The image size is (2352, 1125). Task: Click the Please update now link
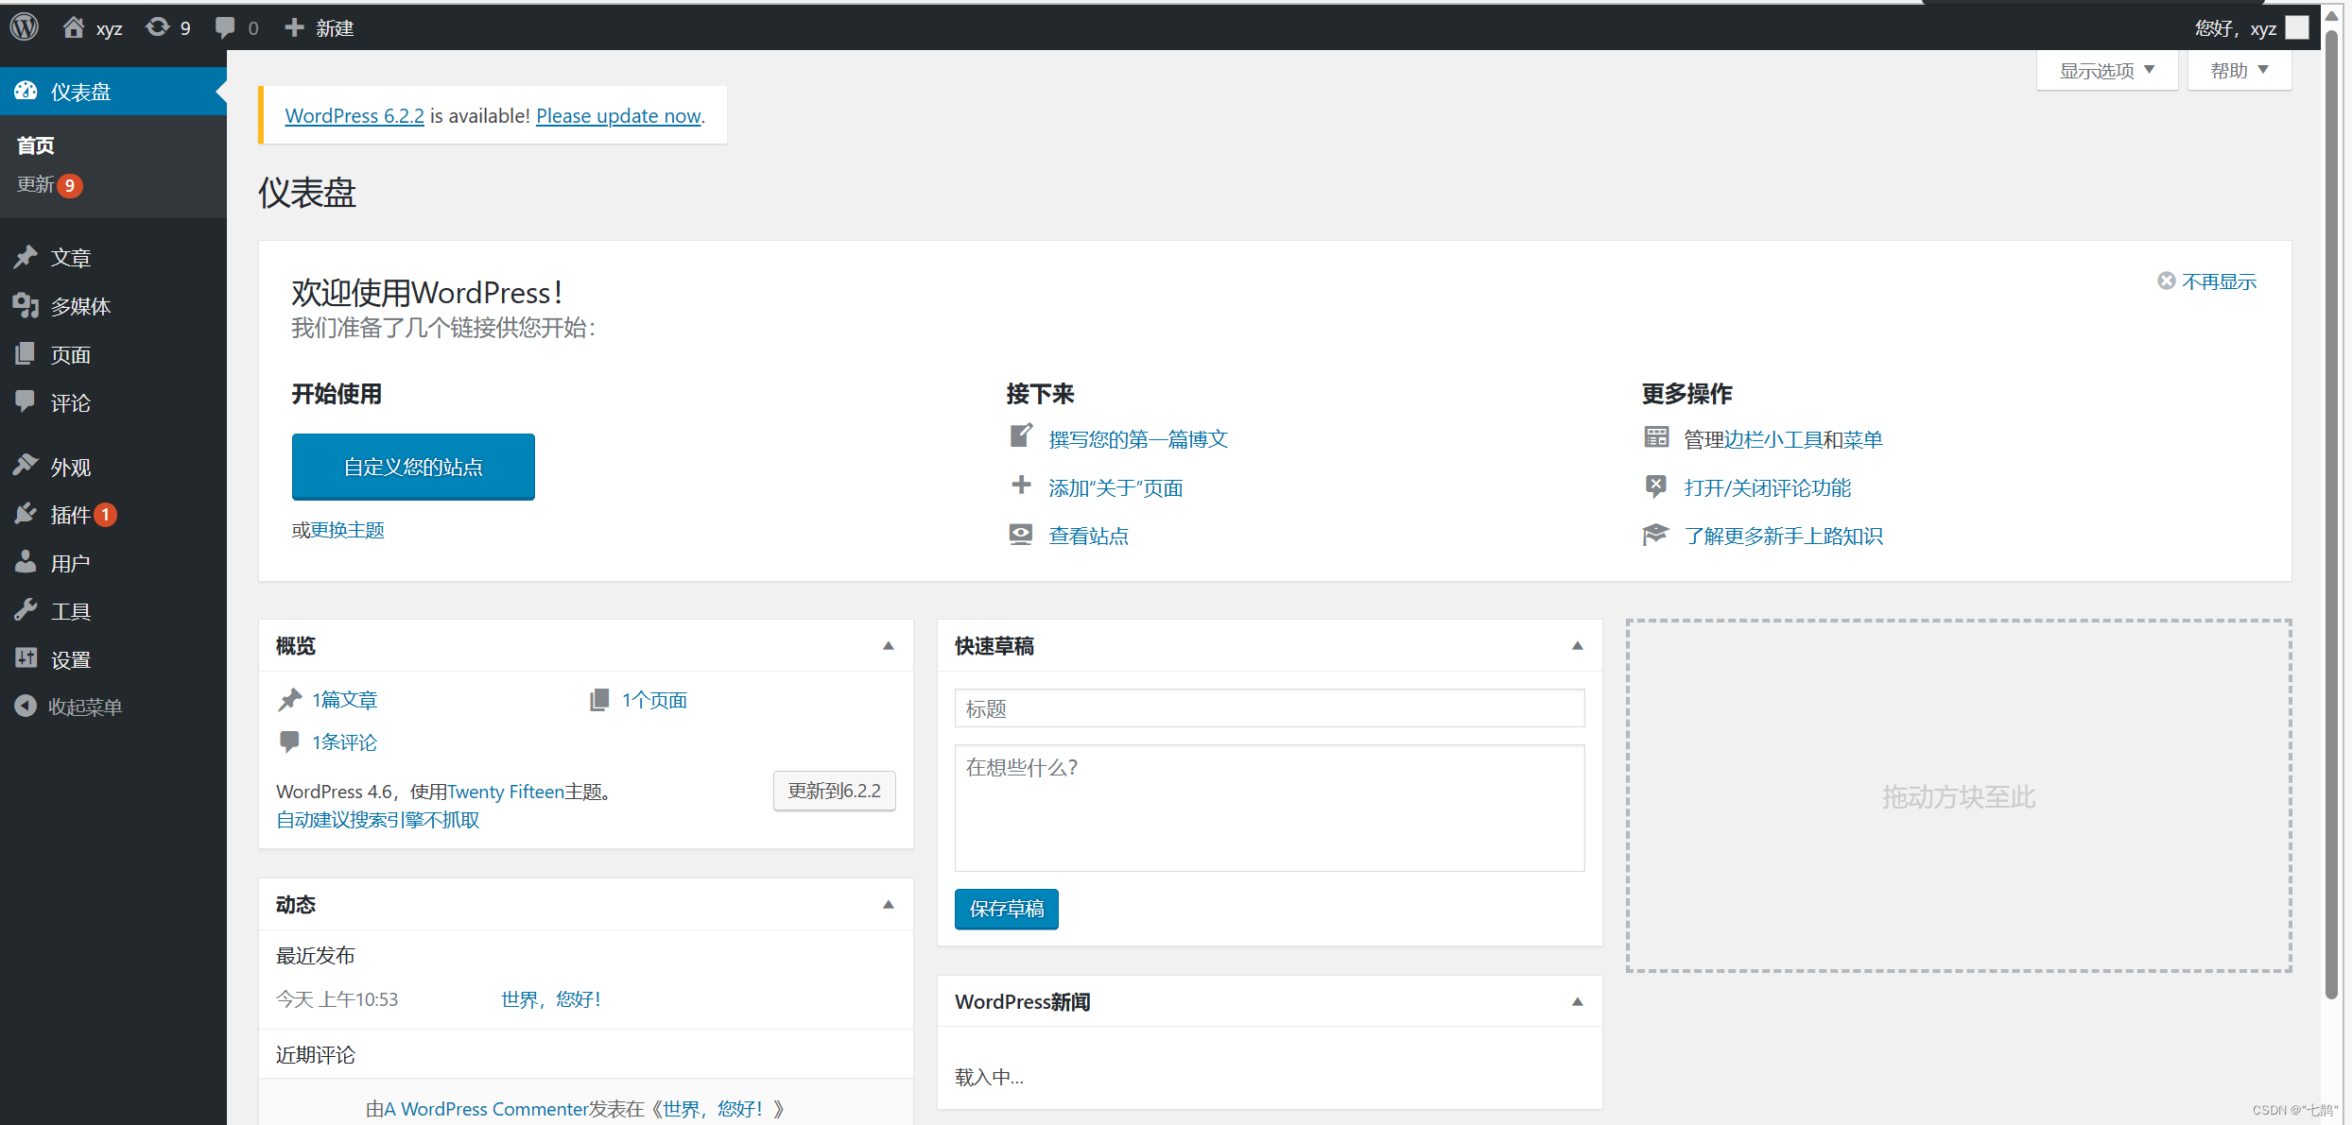[618, 115]
